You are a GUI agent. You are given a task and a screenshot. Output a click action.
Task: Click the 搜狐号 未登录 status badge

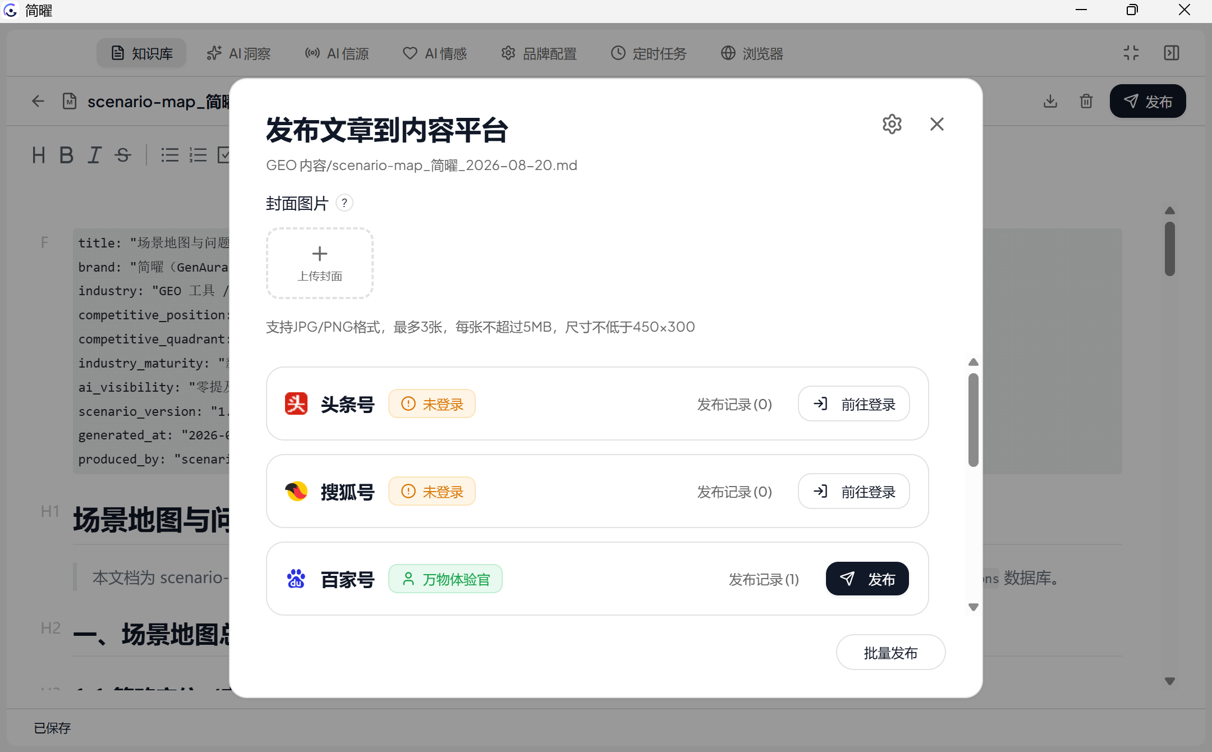pyautogui.click(x=432, y=491)
